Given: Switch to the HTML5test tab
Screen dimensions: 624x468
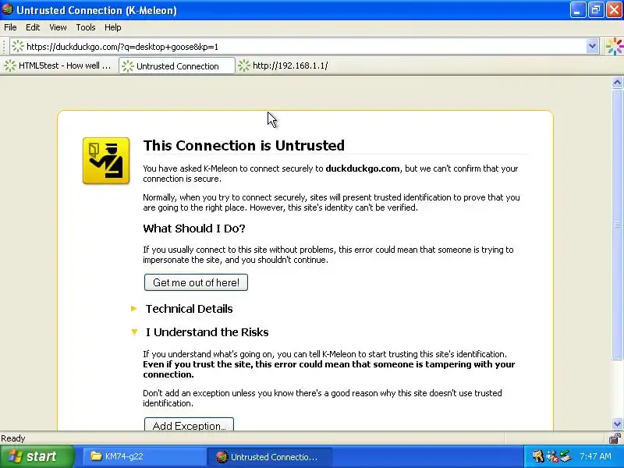Looking at the screenshot, I should 59,66.
